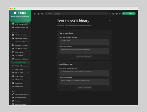Click the Enter binary to convert field

click(84, 73)
